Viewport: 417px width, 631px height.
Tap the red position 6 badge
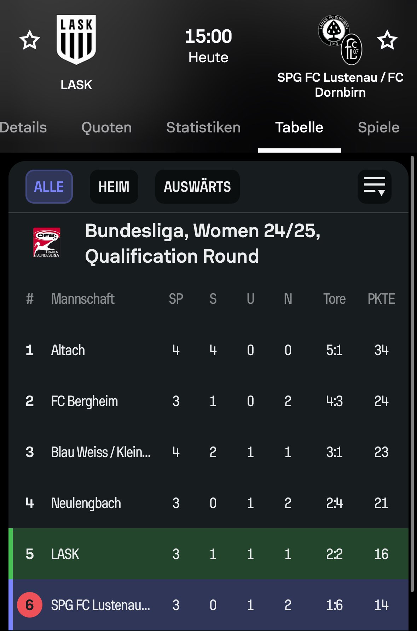click(x=30, y=605)
